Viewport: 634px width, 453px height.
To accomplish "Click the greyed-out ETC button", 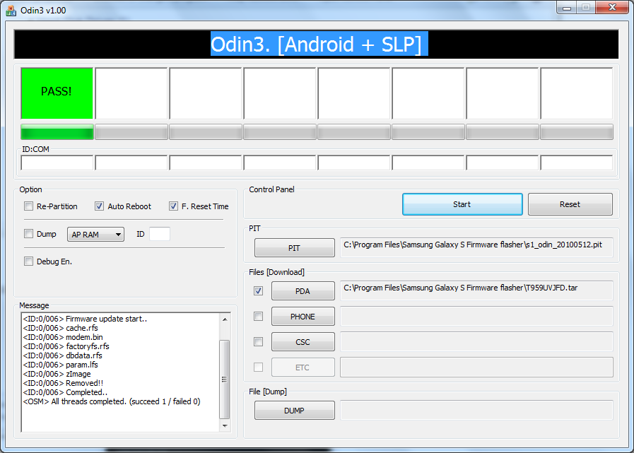I will point(303,367).
